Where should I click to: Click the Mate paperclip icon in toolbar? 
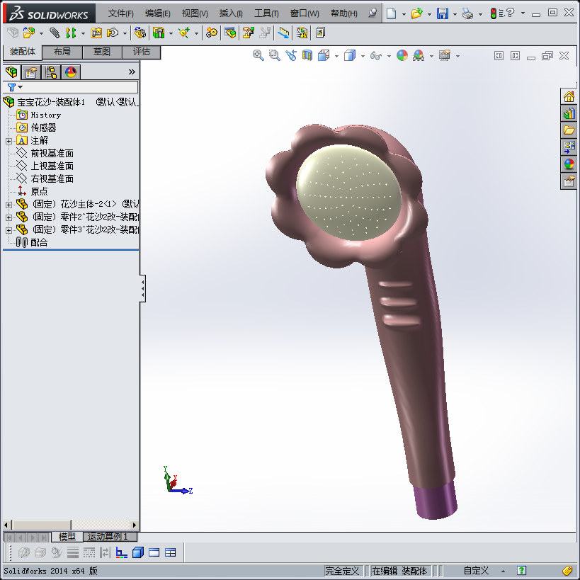pyautogui.click(x=55, y=33)
